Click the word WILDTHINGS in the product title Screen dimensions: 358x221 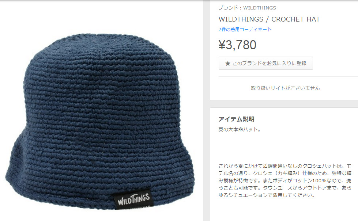(x=241, y=19)
